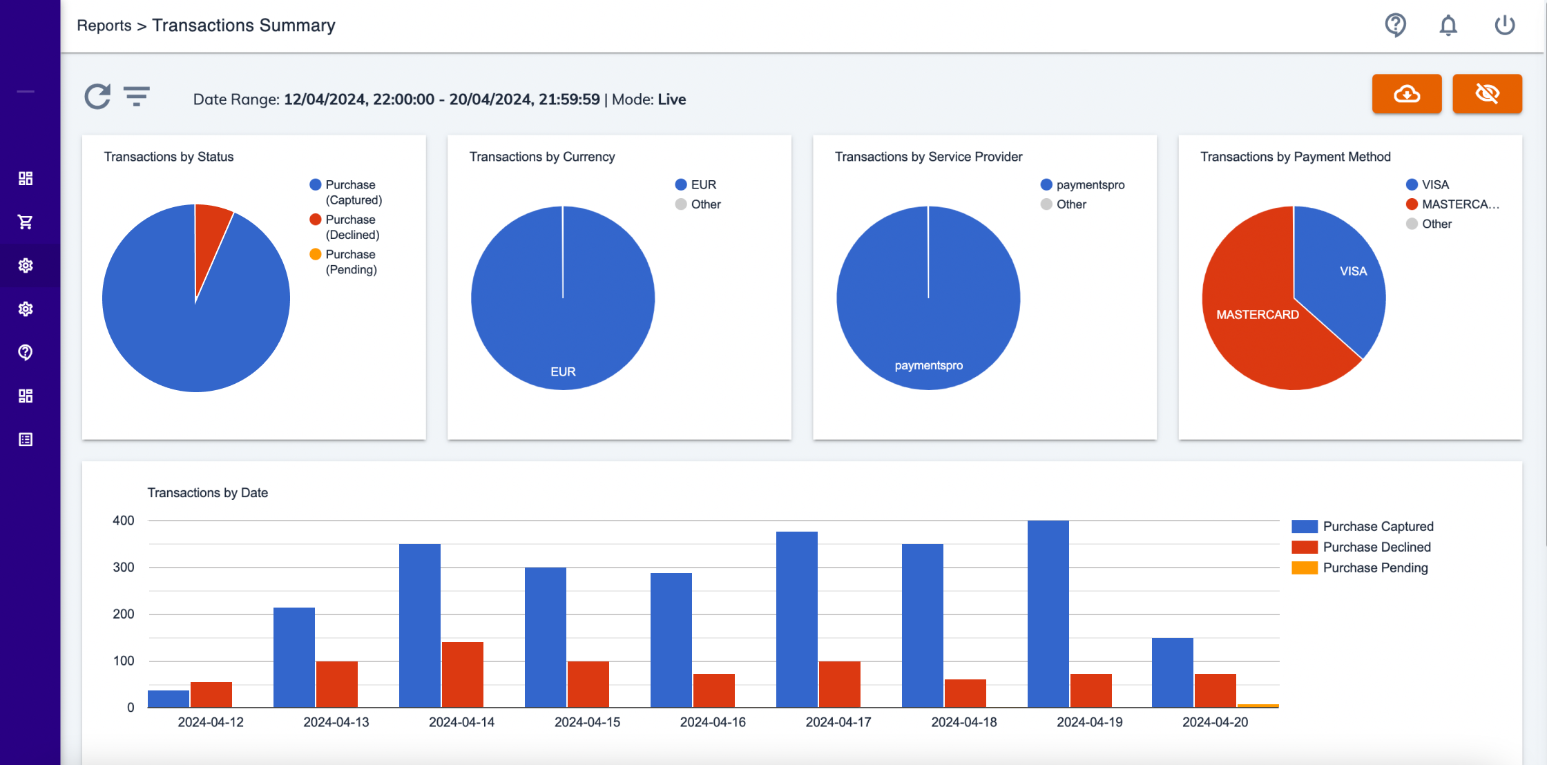Click the paymentspro legend entry
The height and width of the screenshot is (765, 1547).
pos(1082,184)
